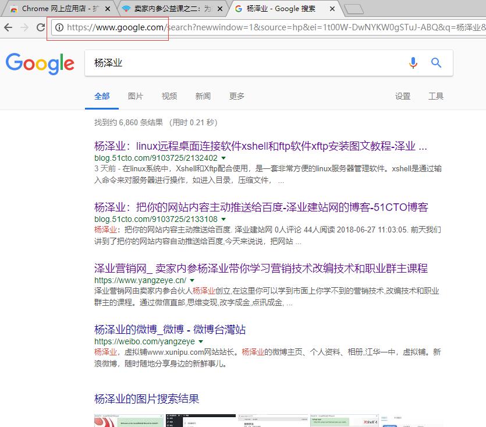Open the 泽业营销网 search result

tap(261, 268)
